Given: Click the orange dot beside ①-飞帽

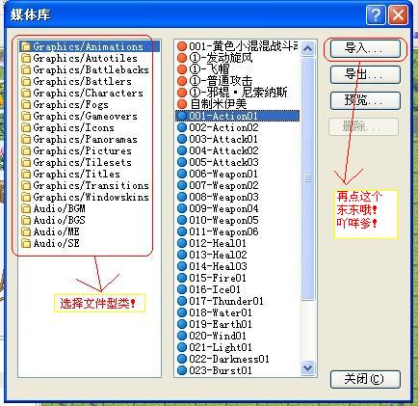Looking at the screenshot, I should (x=182, y=69).
